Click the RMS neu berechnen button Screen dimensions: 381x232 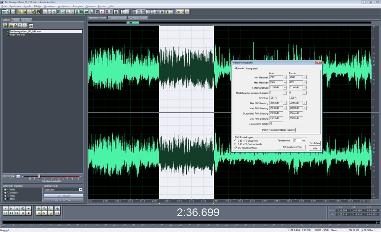pos(291,147)
